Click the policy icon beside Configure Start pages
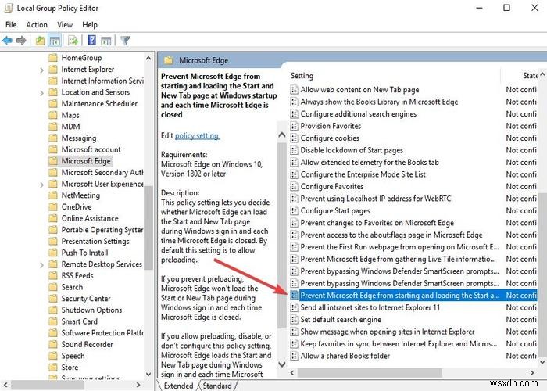 tap(294, 210)
